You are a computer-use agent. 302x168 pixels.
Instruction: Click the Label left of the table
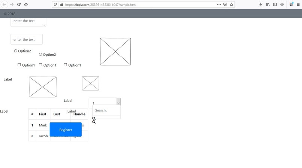point(4,111)
